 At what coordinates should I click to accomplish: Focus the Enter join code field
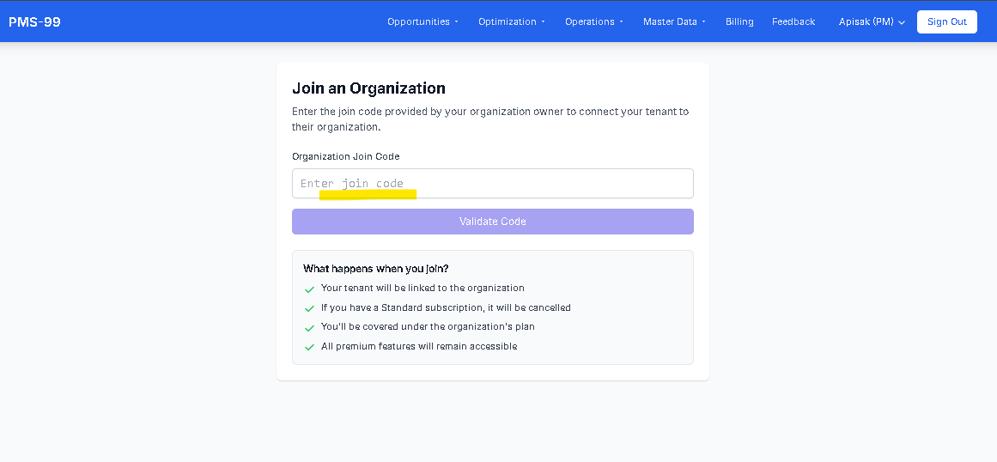click(492, 184)
